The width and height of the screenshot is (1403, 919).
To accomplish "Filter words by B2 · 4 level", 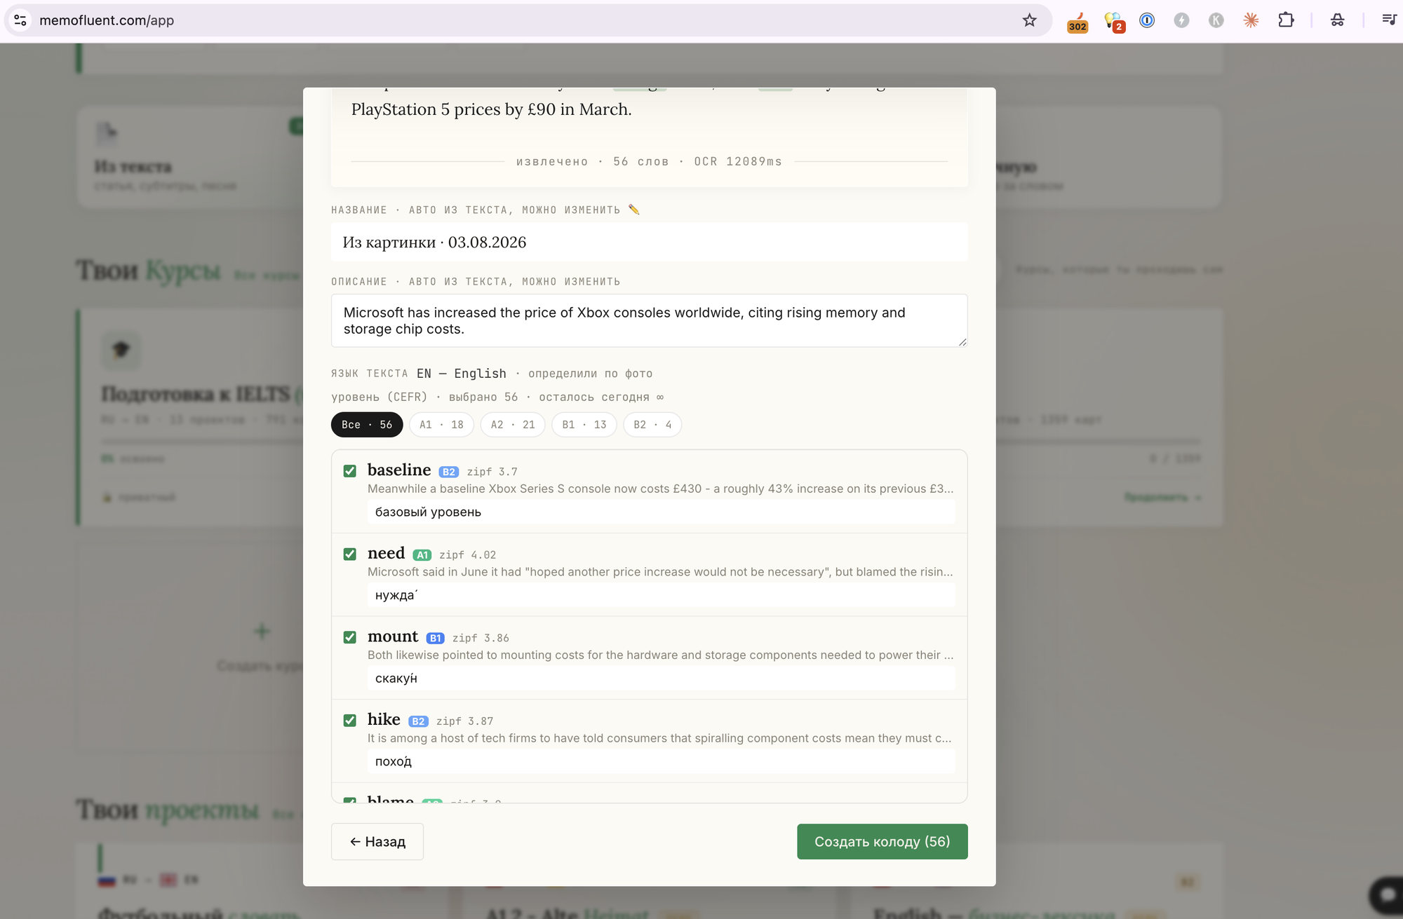I will 652,425.
